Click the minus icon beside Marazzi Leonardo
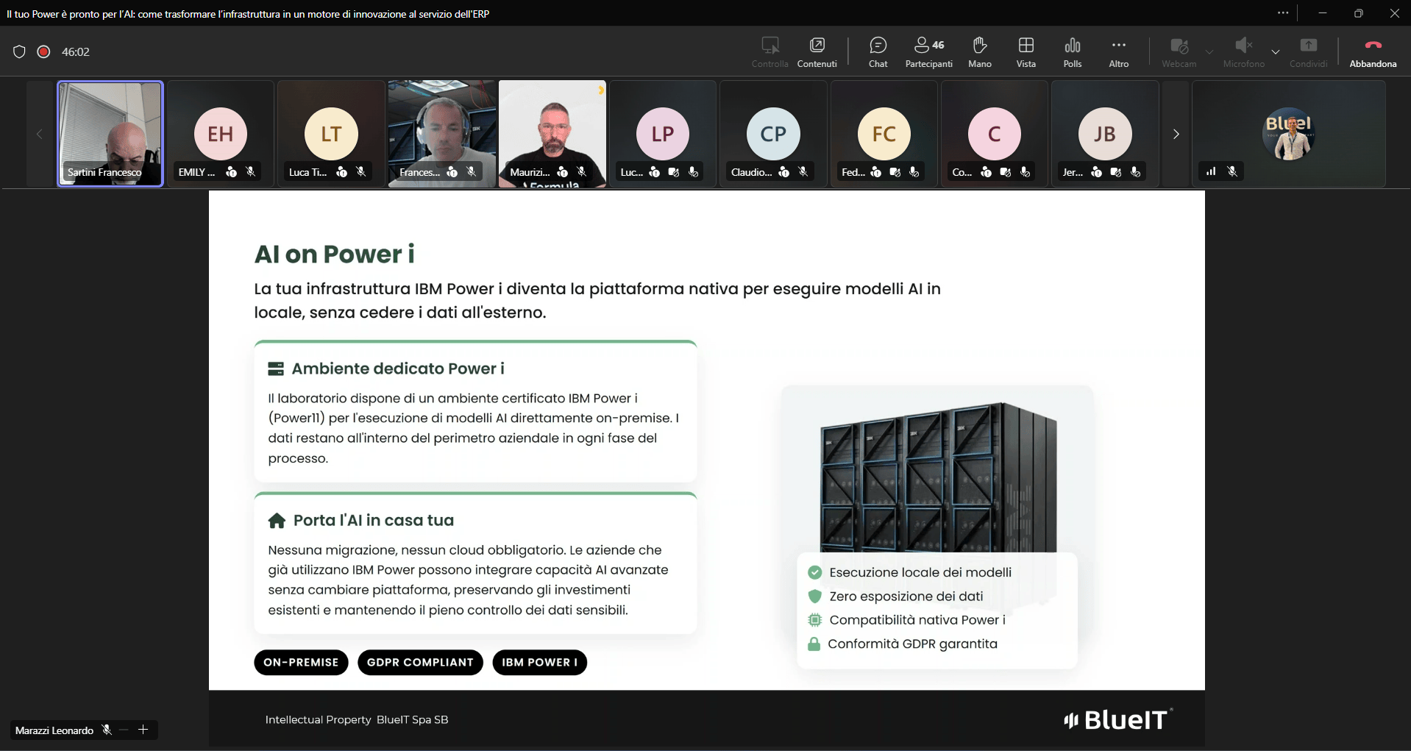Image resolution: width=1411 pixels, height=751 pixels. click(124, 730)
